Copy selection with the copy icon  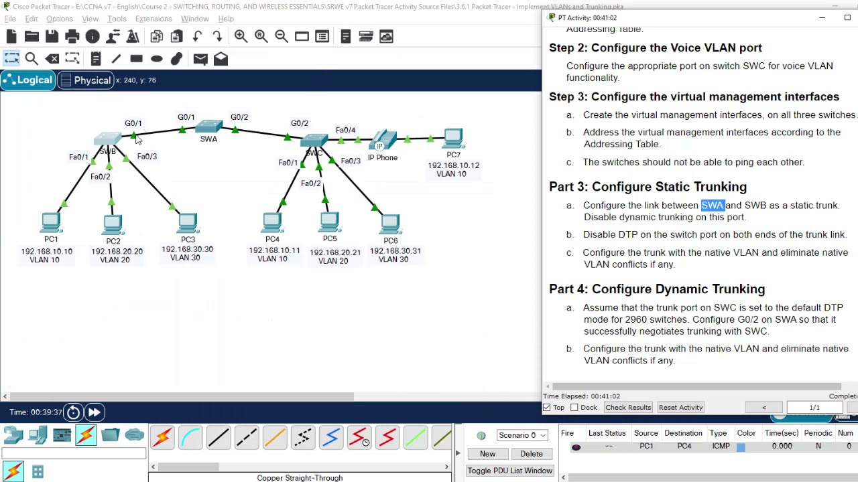pos(157,37)
